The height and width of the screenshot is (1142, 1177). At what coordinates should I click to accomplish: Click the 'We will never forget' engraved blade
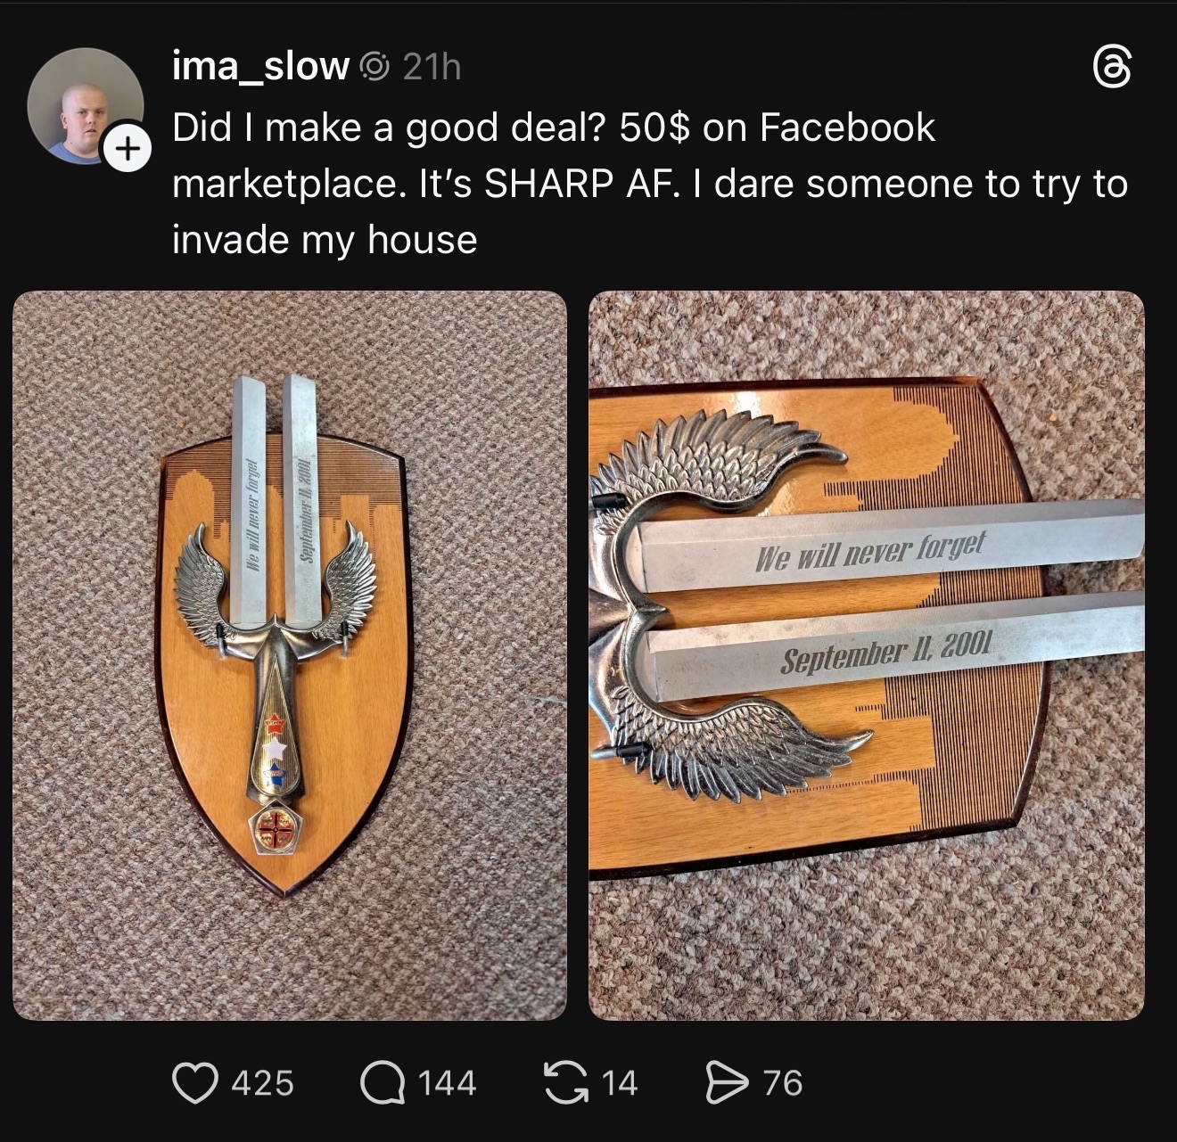[x=892, y=546]
